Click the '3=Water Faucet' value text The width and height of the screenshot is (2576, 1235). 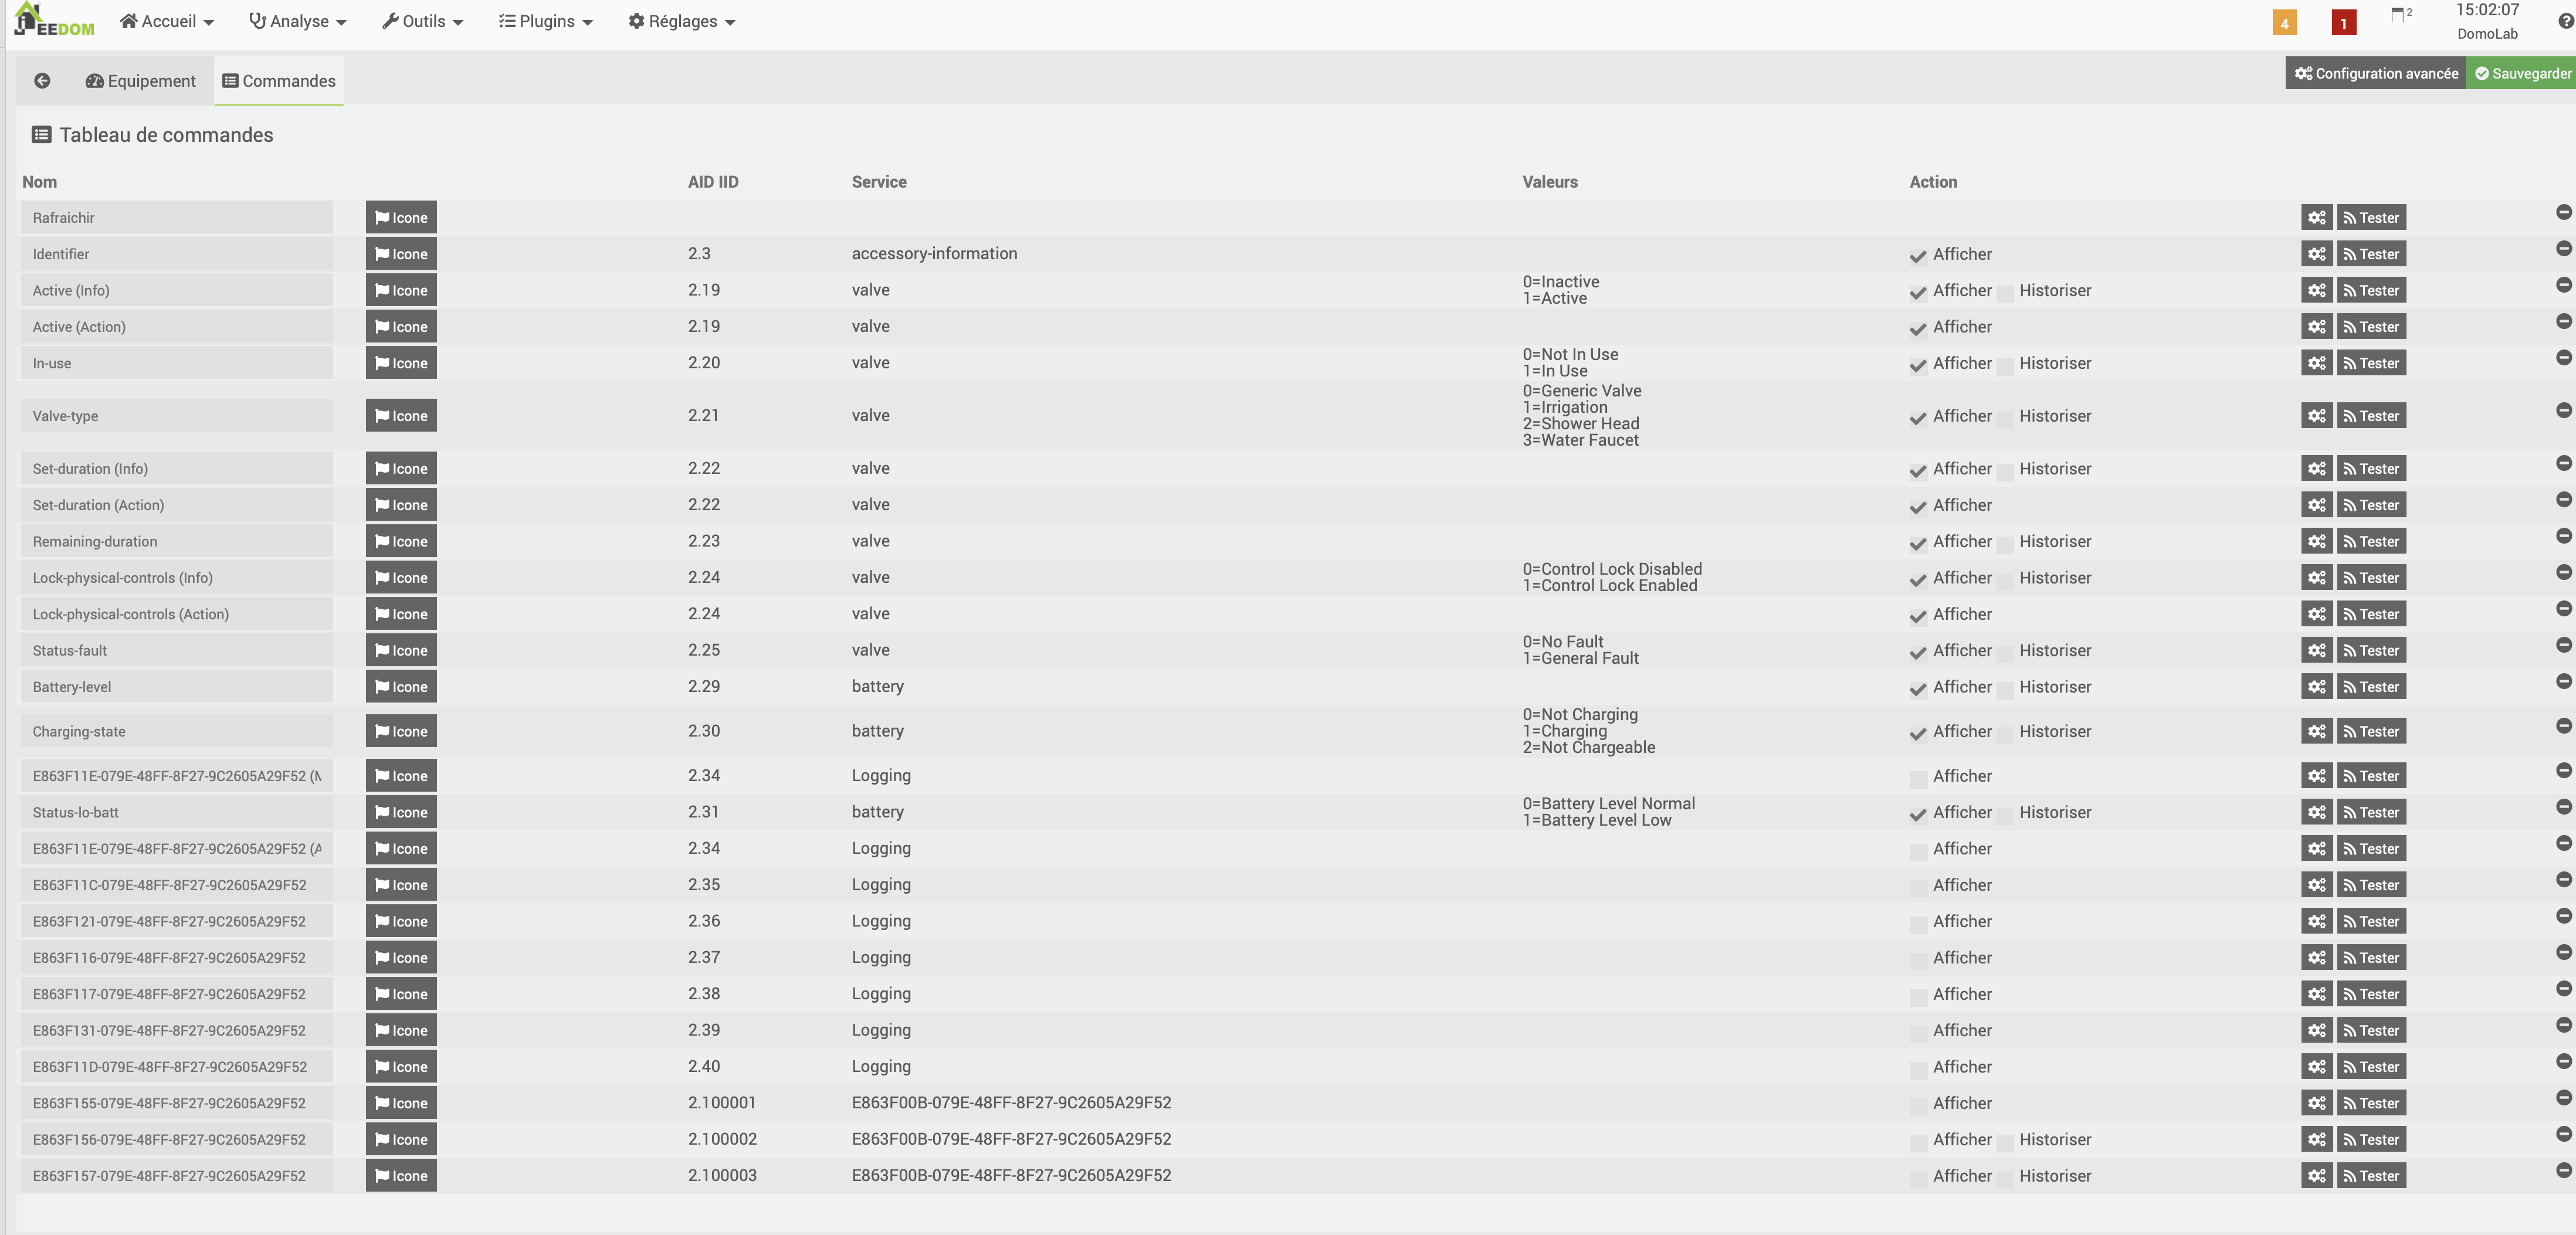pyautogui.click(x=1580, y=440)
